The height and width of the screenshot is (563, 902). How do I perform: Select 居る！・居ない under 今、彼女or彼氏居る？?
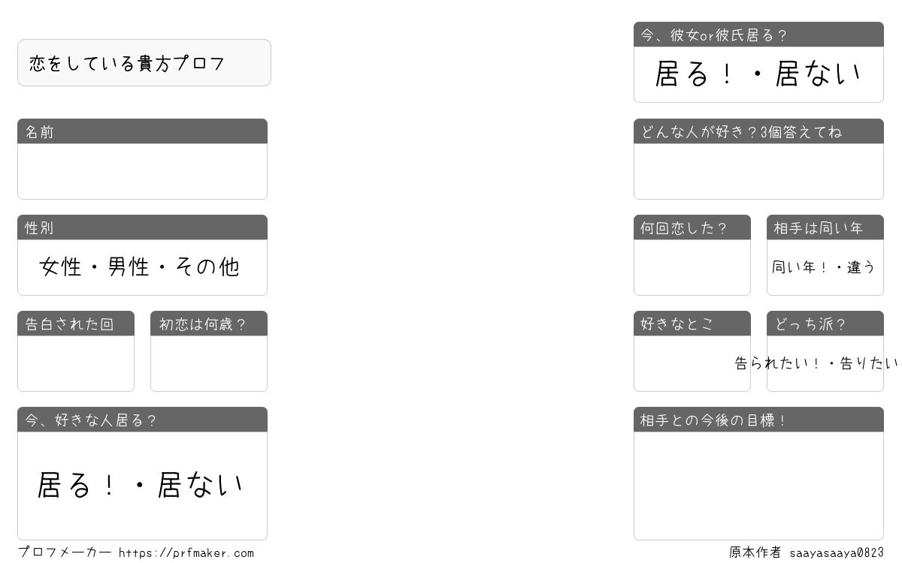[x=758, y=74]
